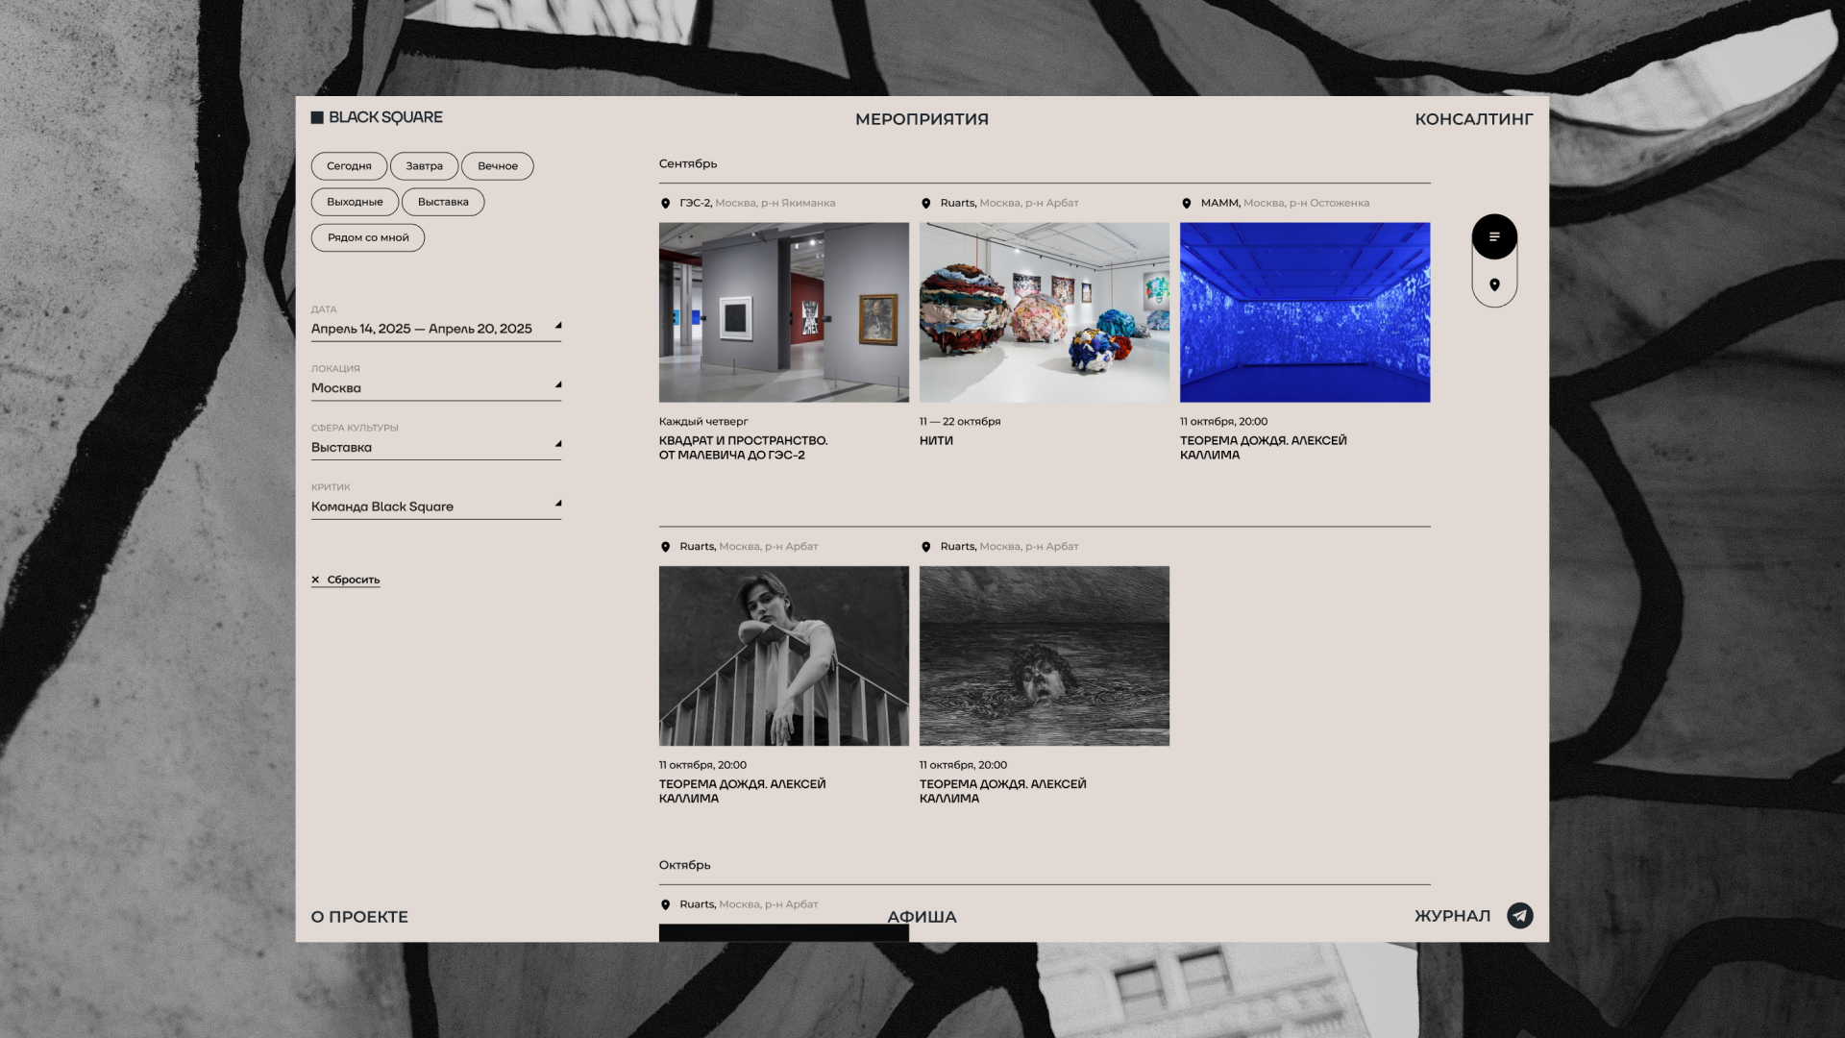Open the Дата range dropdown

pos(435,329)
